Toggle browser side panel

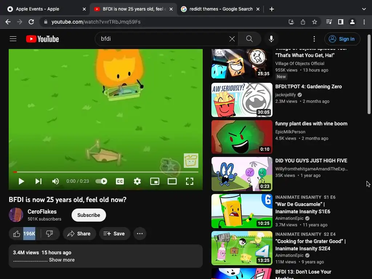tap(341, 22)
